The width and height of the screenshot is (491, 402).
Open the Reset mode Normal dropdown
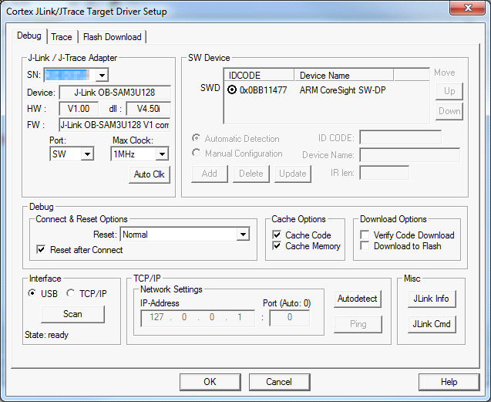(x=243, y=235)
